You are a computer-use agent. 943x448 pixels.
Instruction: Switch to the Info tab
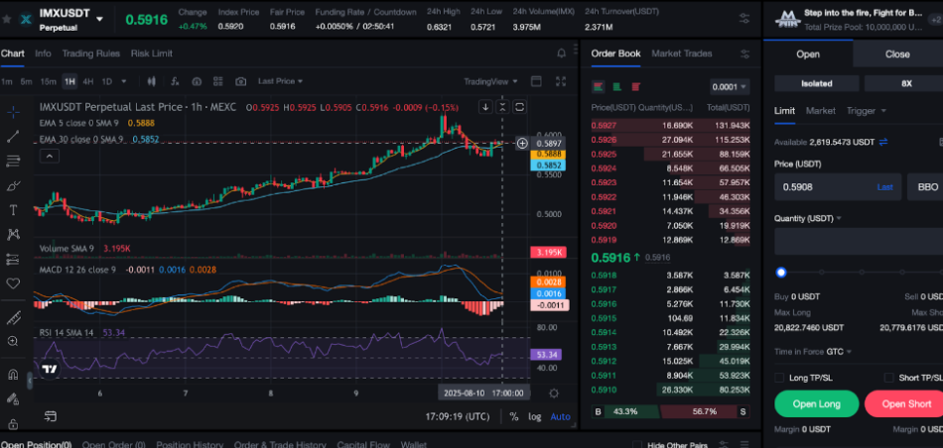click(x=43, y=54)
